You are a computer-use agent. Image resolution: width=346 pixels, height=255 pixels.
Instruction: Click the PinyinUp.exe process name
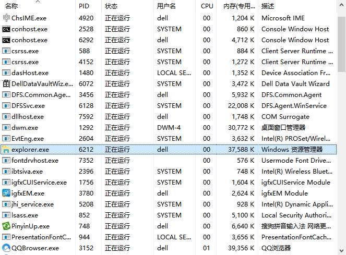30,226
